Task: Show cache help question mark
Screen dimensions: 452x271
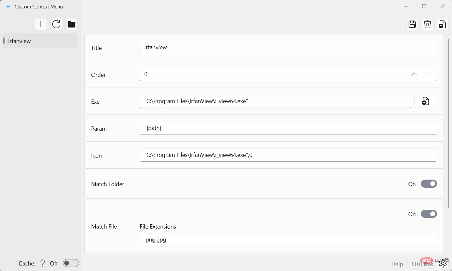Action: coord(42,263)
